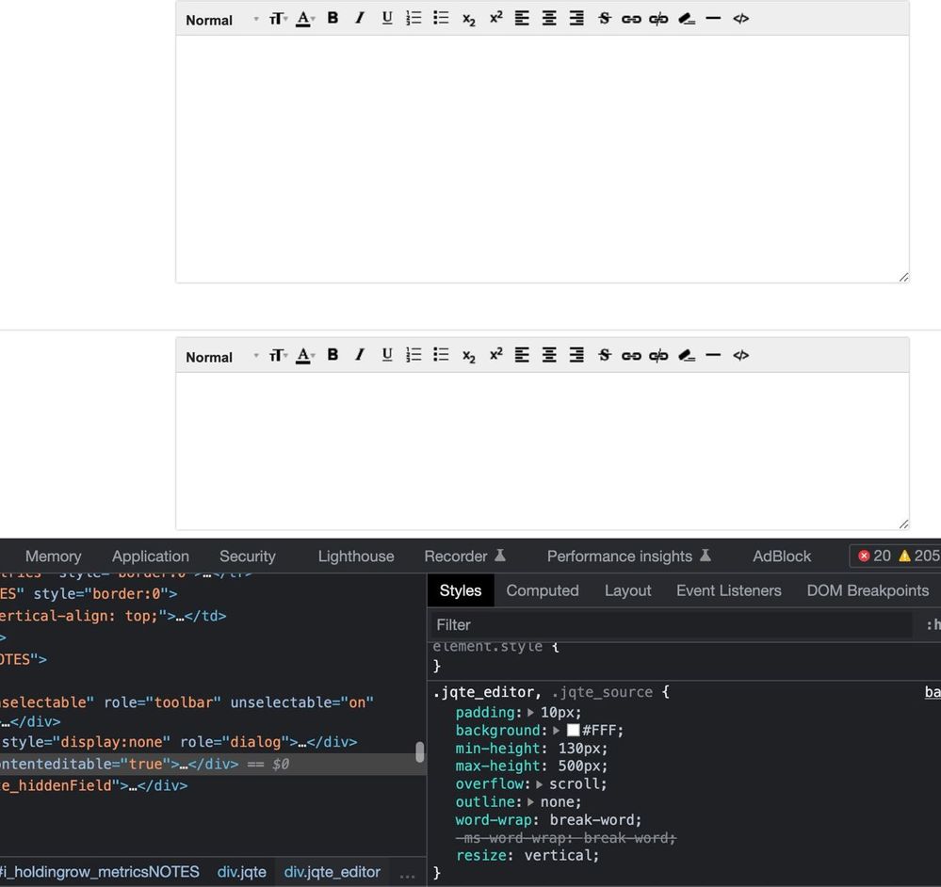Center text in the top editor
The height and width of the screenshot is (887, 941).
(x=549, y=19)
